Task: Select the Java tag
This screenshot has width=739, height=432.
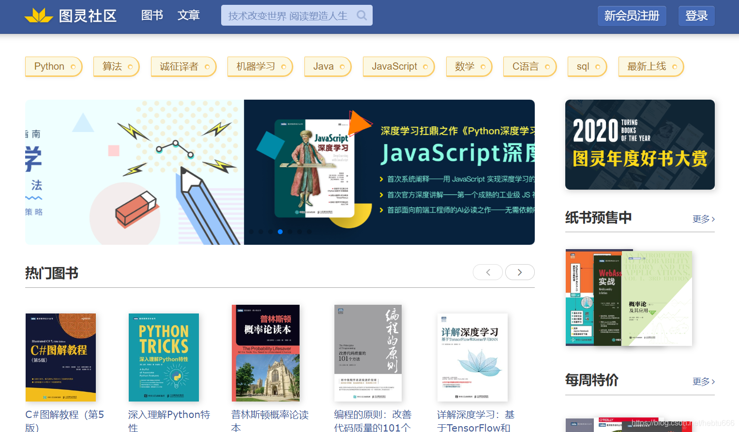Action: [x=328, y=67]
